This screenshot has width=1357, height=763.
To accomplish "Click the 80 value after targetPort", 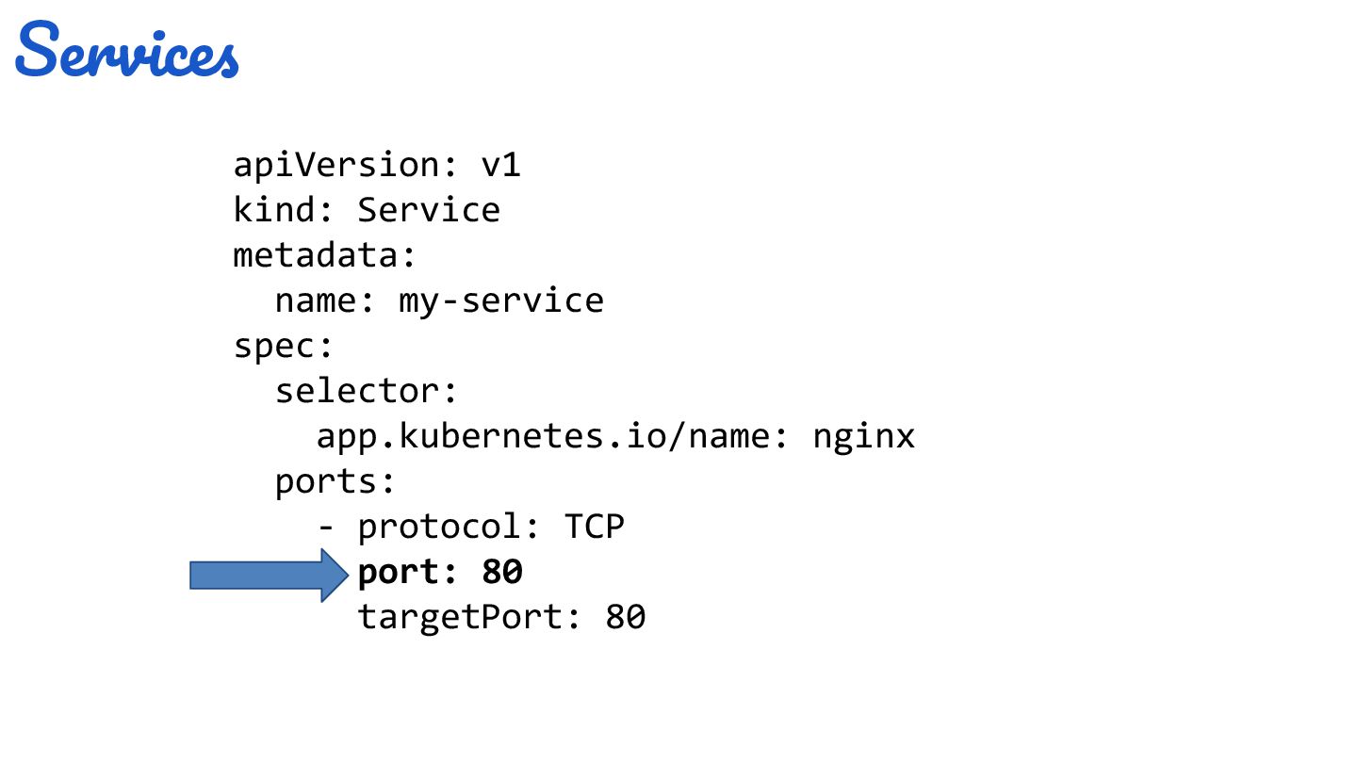I will [x=626, y=617].
